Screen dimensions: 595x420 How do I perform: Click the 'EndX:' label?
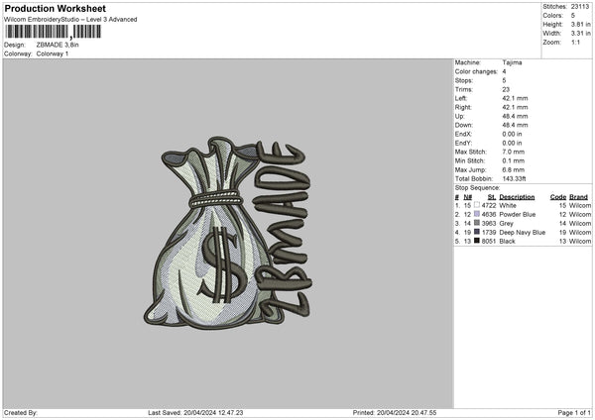point(463,134)
